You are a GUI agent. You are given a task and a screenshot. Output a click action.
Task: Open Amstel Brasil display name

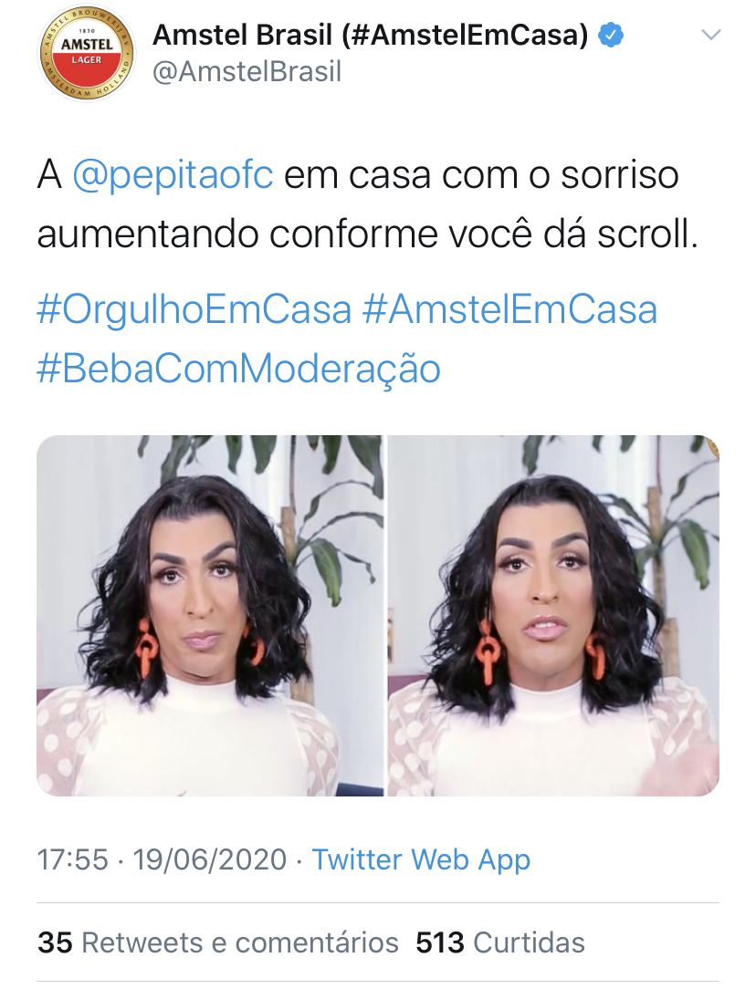[370, 35]
